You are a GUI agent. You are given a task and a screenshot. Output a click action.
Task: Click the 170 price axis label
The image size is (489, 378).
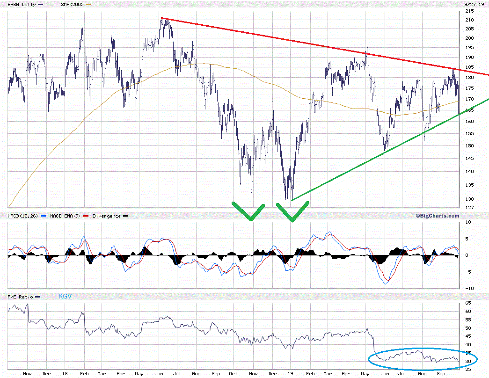tap(469, 99)
